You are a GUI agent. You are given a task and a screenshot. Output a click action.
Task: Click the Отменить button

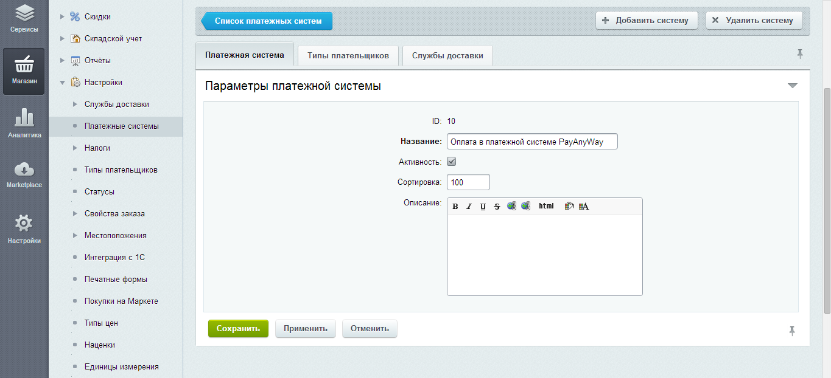[x=370, y=328]
